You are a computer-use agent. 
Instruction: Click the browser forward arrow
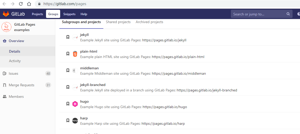12,4
